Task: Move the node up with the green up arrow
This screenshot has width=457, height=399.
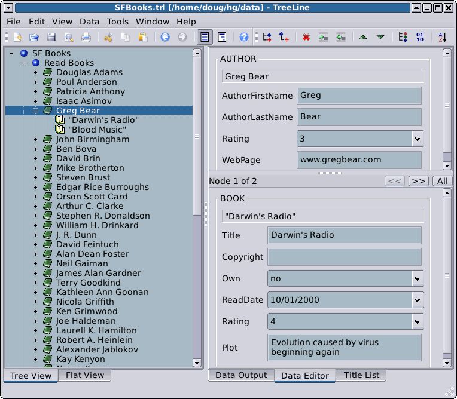Action: [x=363, y=37]
